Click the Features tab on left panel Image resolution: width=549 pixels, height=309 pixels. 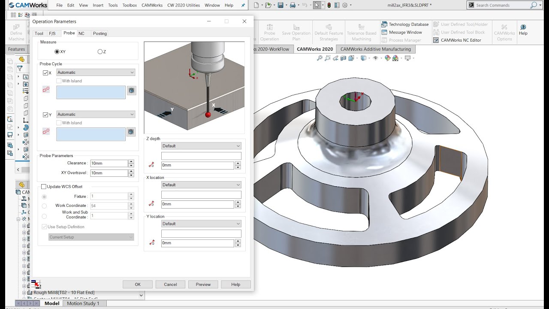[x=16, y=49]
